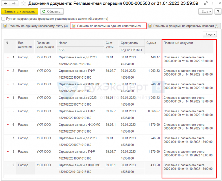Screen dimensions: 222x181
Task: Click the Срок уплаты column header
Action: [x=132, y=43]
